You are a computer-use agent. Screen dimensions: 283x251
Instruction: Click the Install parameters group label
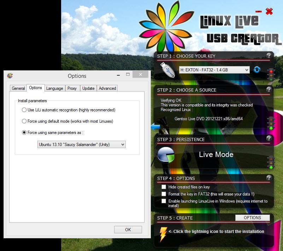click(x=32, y=101)
